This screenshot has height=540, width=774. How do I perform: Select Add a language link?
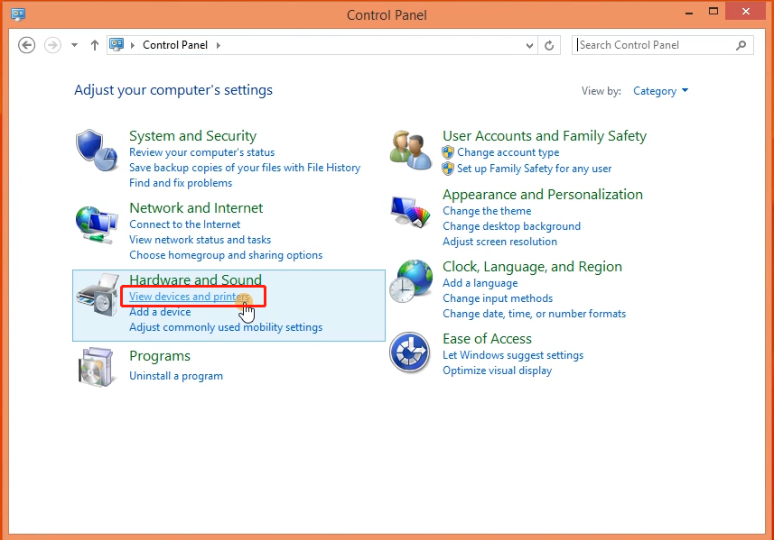480,283
